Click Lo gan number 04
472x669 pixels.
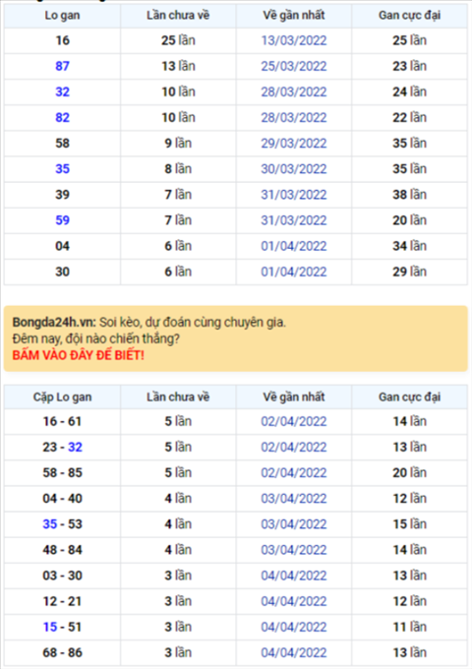pyautogui.click(x=62, y=246)
